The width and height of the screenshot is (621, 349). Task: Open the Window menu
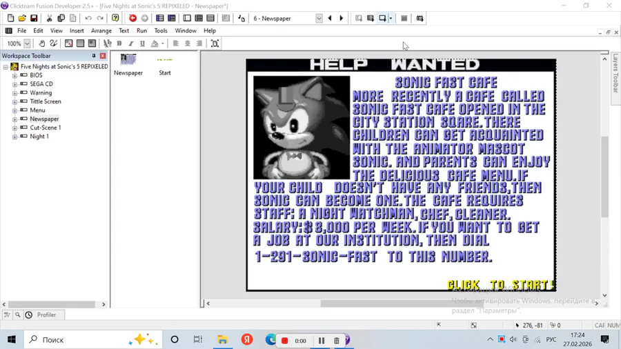tap(186, 30)
